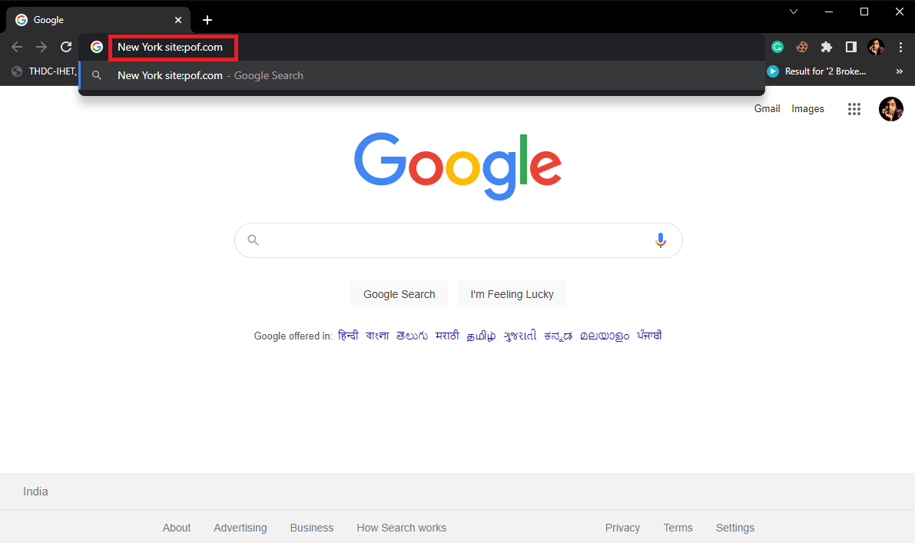Open the Settings footer menu
The width and height of the screenshot is (915, 543).
[735, 528]
